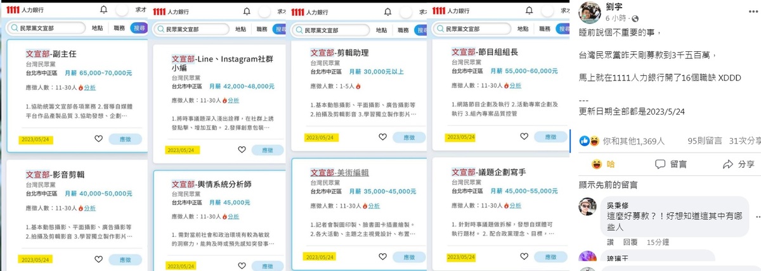This screenshot has width=761, height=271.
Task: Open the profile avatar circle above the 副主任 card
Action: point(122,10)
